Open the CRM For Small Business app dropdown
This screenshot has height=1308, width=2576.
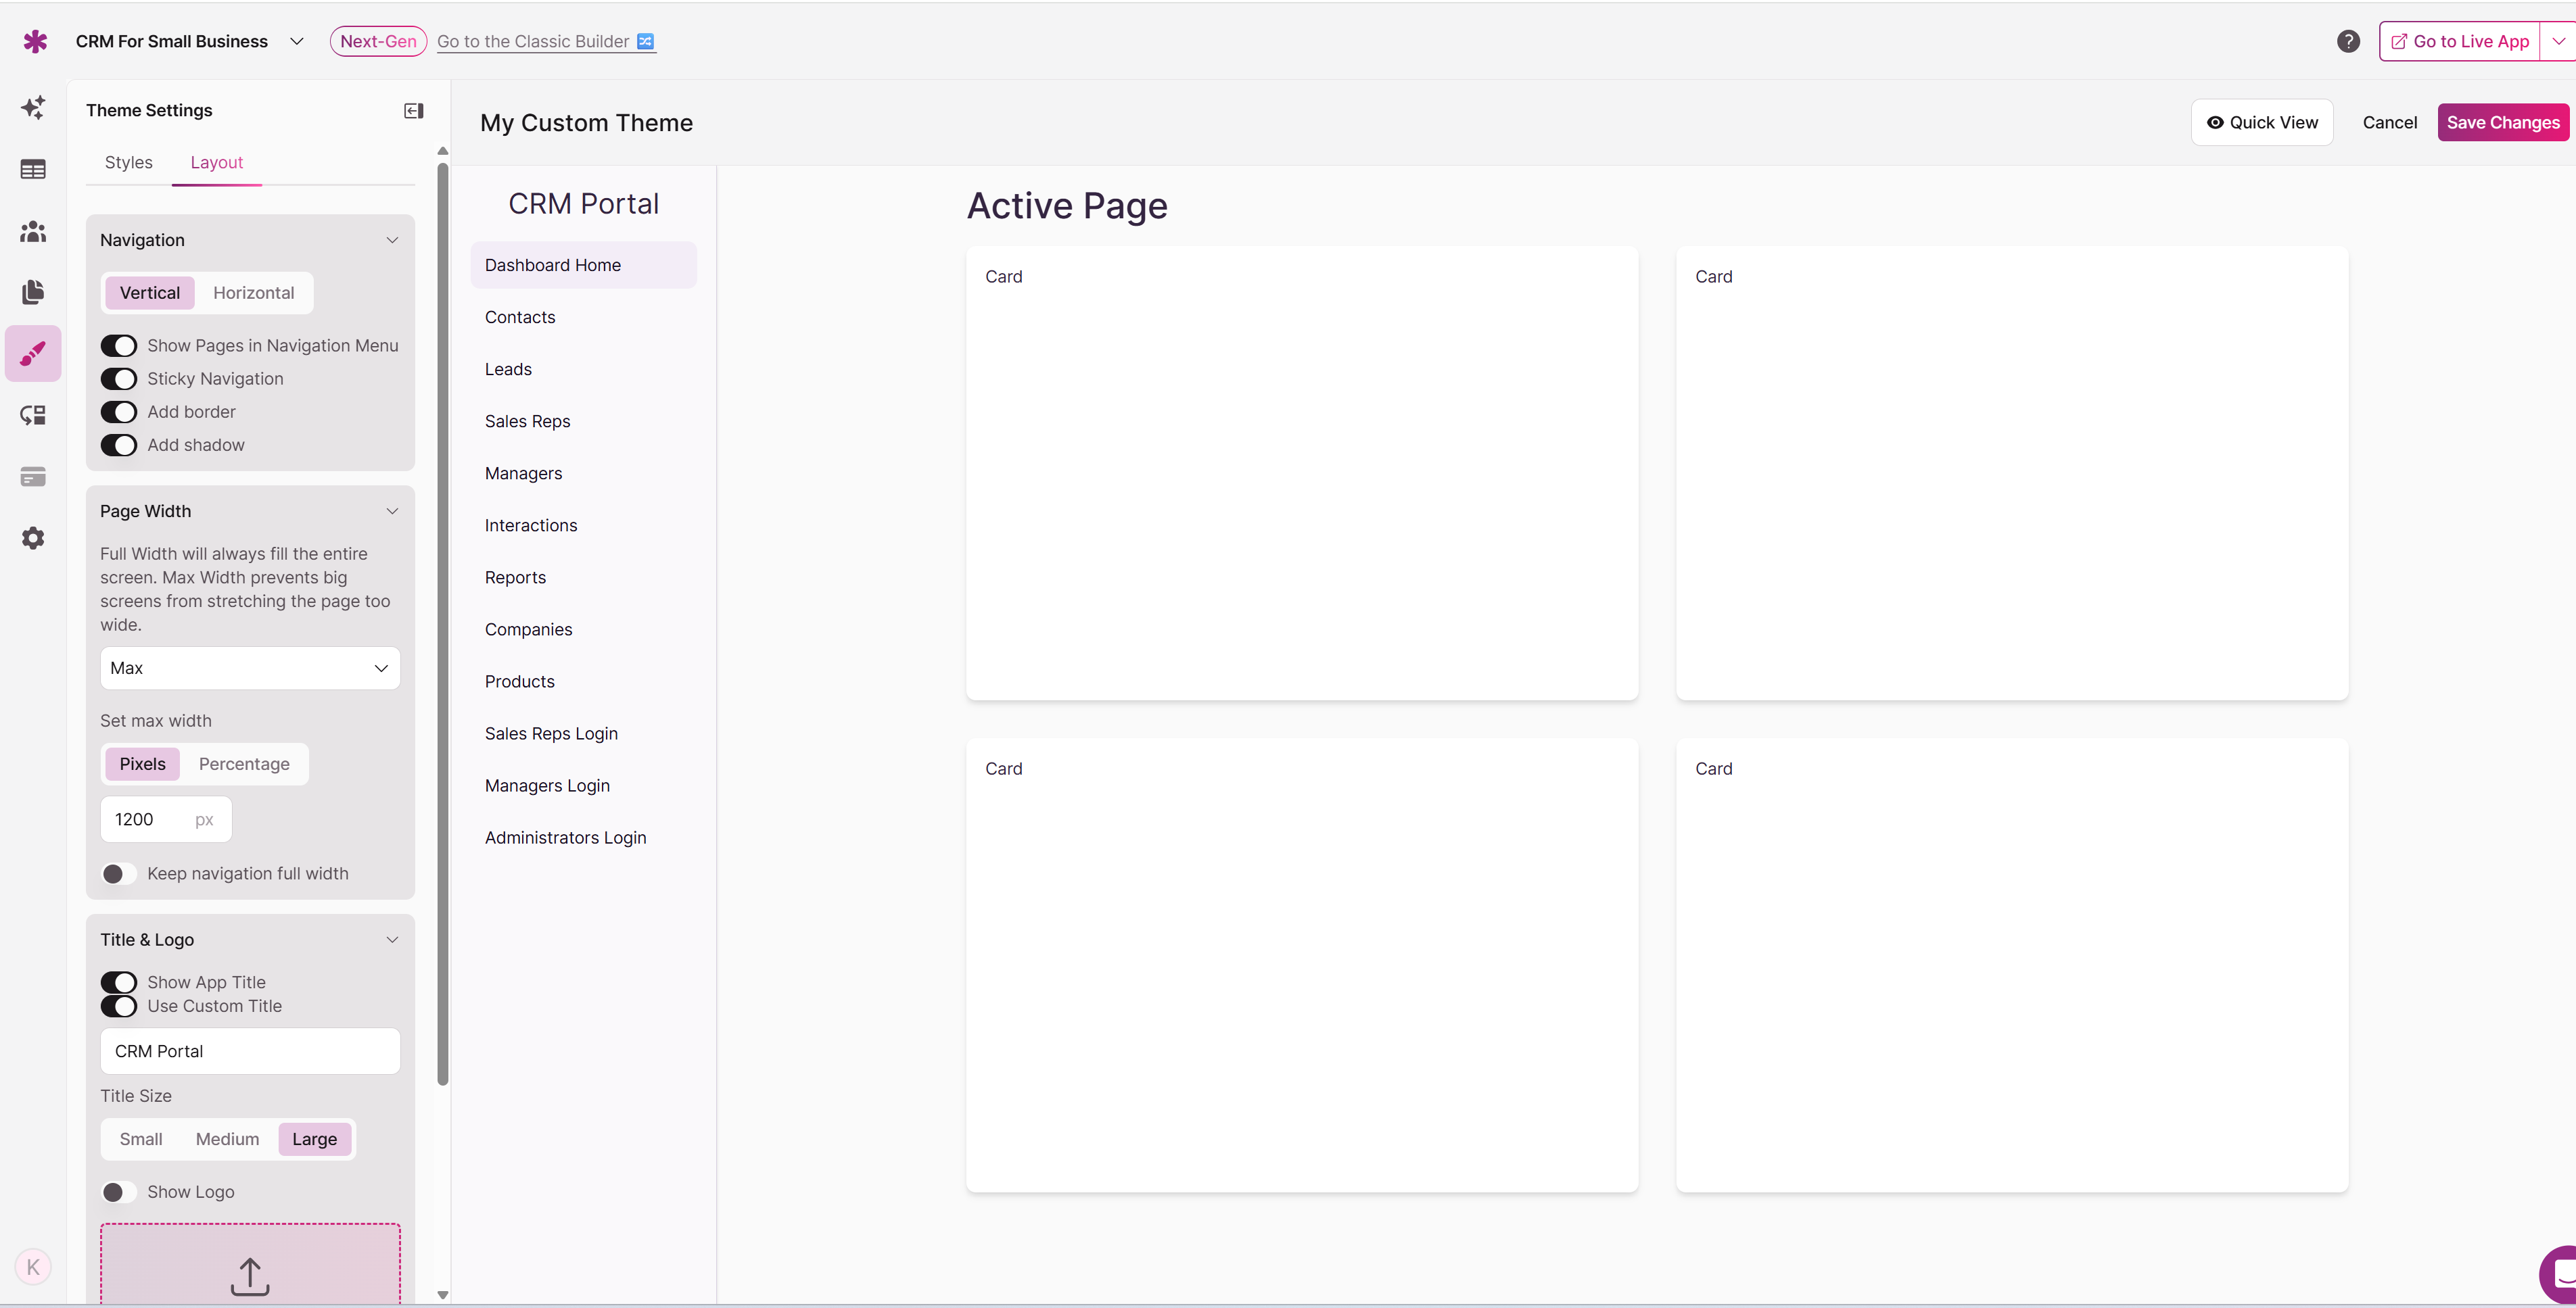(296, 41)
